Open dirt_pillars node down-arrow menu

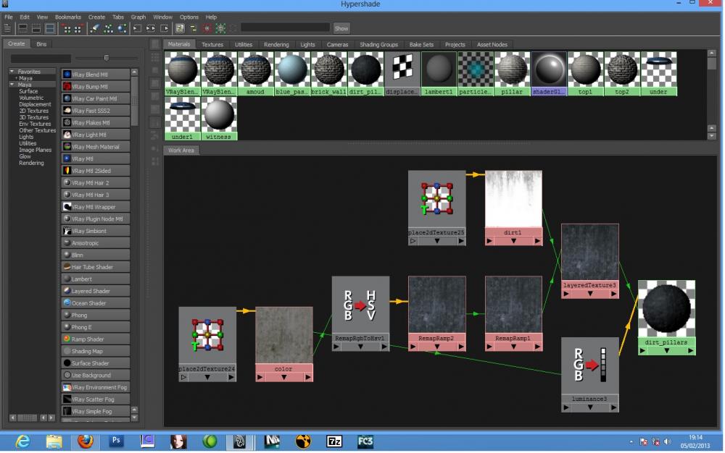(x=666, y=350)
